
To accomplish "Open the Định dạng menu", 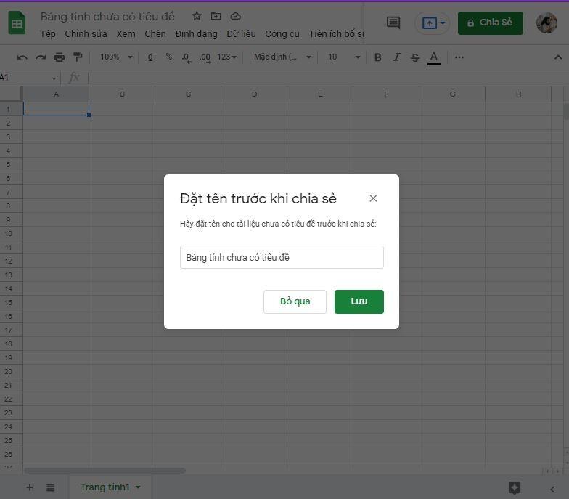I will click(x=196, y=34).
